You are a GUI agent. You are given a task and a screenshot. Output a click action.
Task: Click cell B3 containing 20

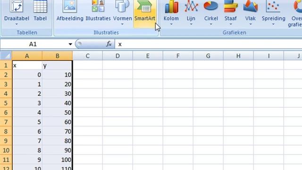click(57, 84)
